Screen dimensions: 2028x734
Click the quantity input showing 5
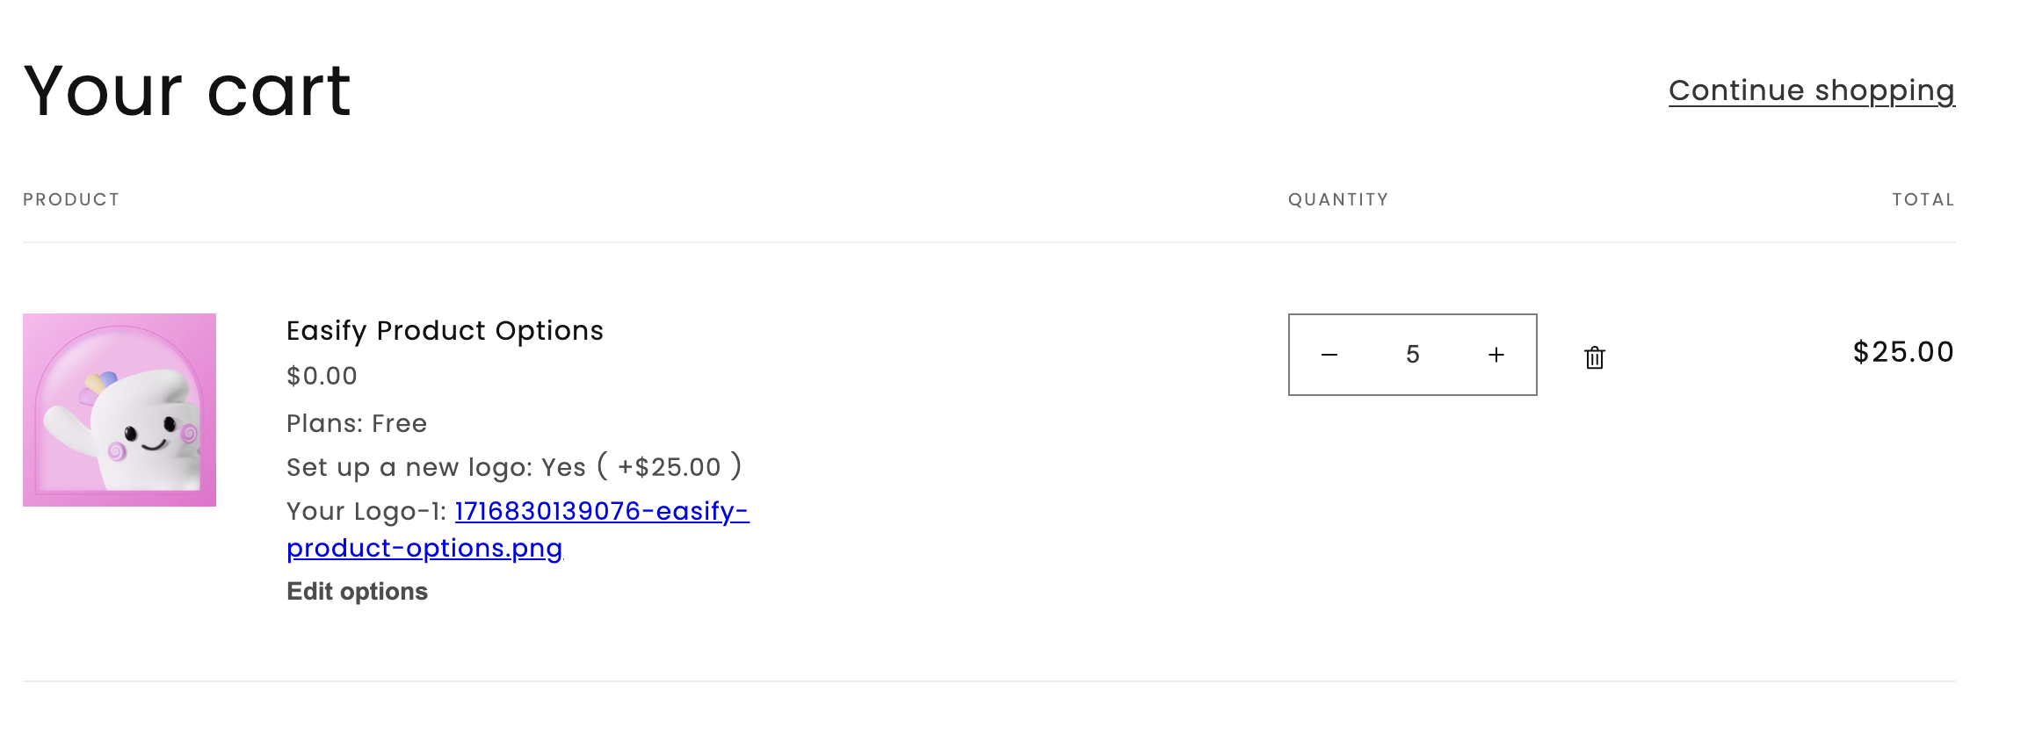(x=1413, y=355)
